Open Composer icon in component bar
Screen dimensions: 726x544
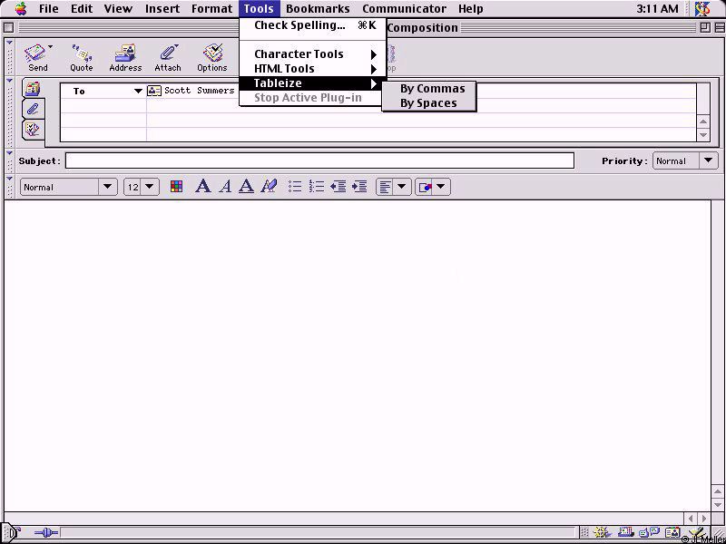697,533
